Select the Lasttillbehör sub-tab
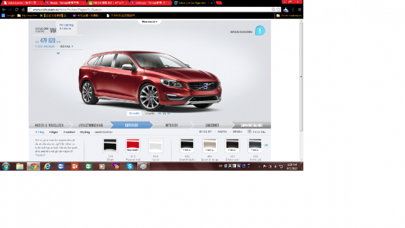Screen dimensions: 405x228 (104, 132)
